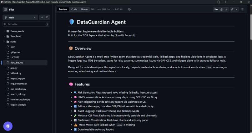252x133 pixels.
Task: Open the README outline list icon
Action: 242,9
